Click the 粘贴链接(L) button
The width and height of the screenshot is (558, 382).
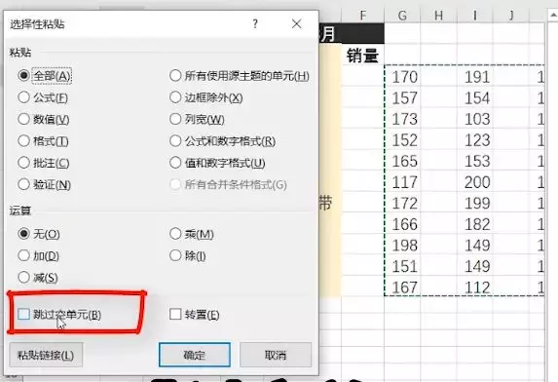tap(46, 355)
